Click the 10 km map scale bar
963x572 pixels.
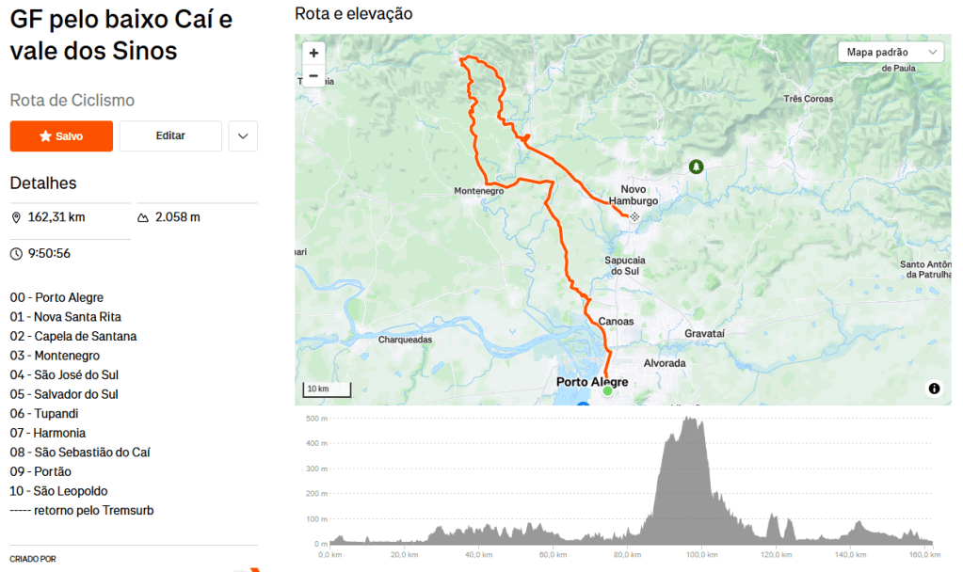(327, 389)
